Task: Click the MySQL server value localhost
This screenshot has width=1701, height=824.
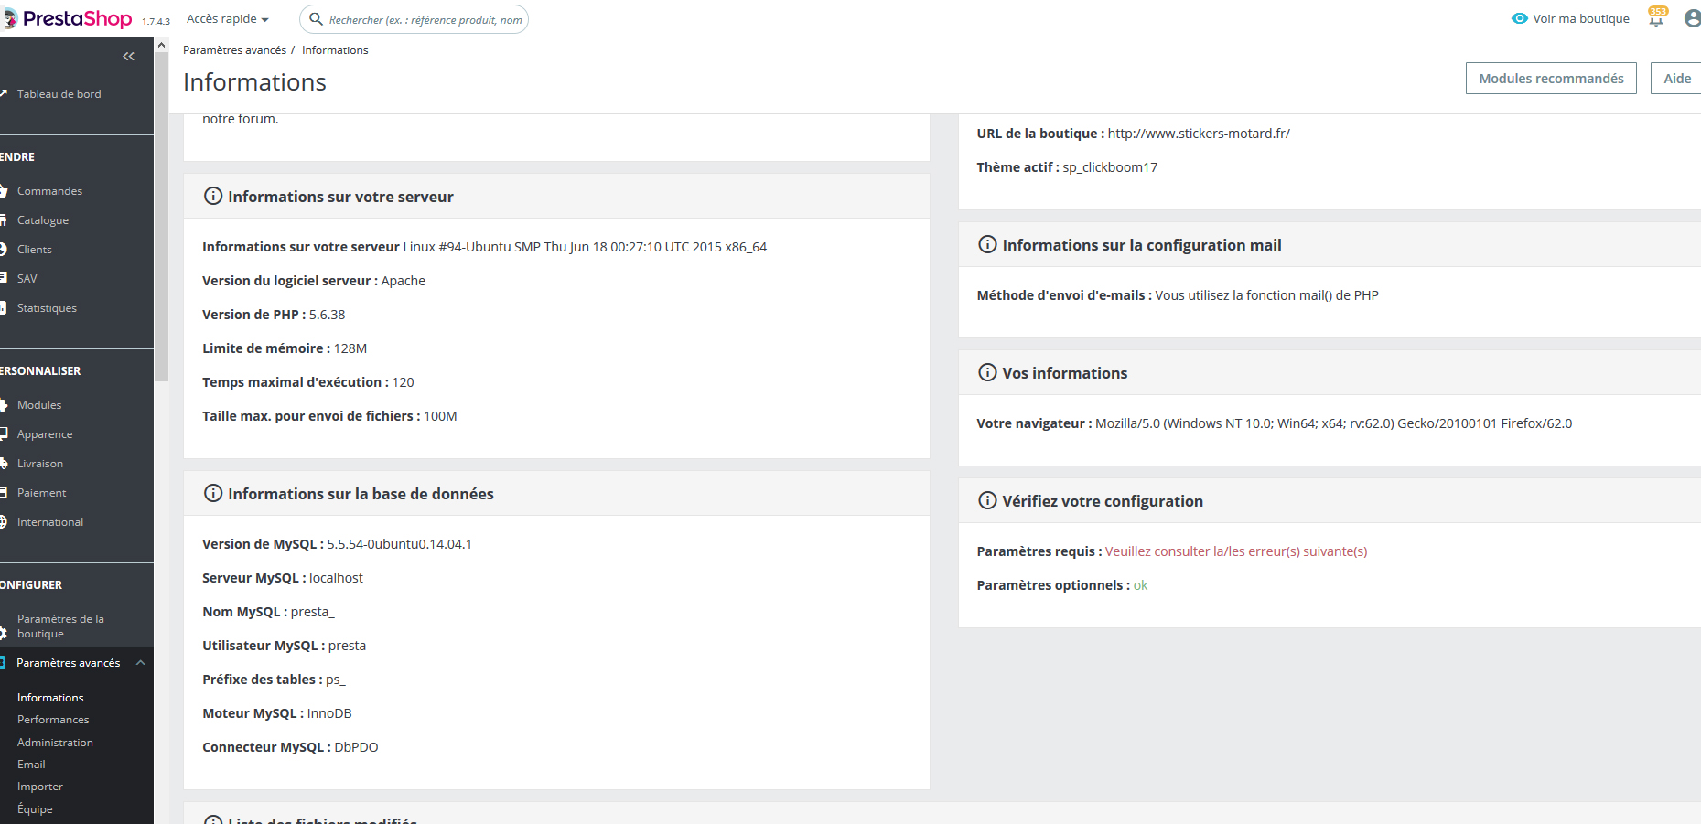Action: pos(336,578)
